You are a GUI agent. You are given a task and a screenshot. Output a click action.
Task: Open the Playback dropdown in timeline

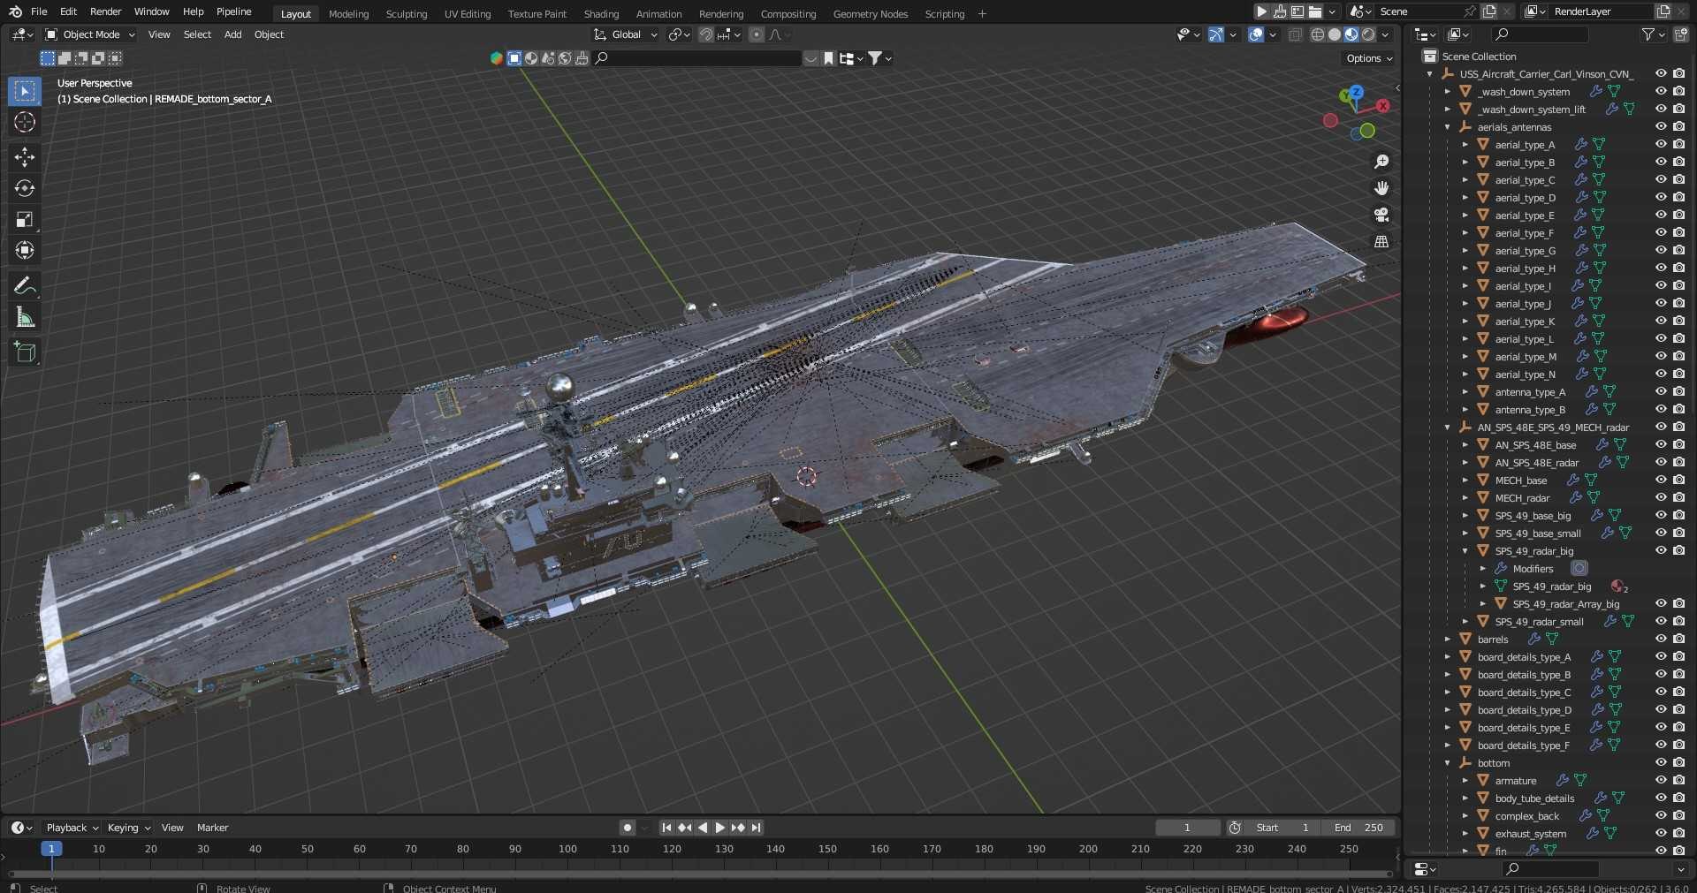tap(72, 828)
